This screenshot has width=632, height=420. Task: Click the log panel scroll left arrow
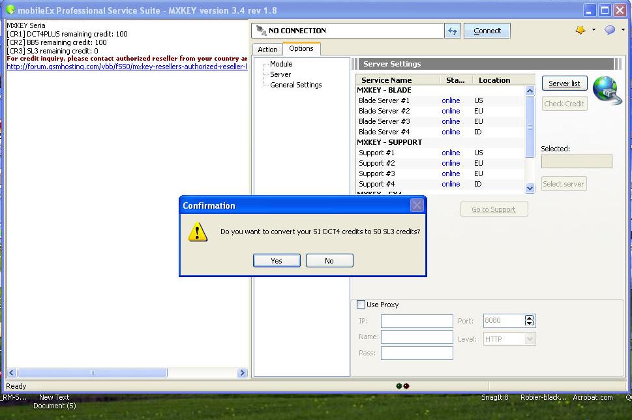(x=12, y=373)
